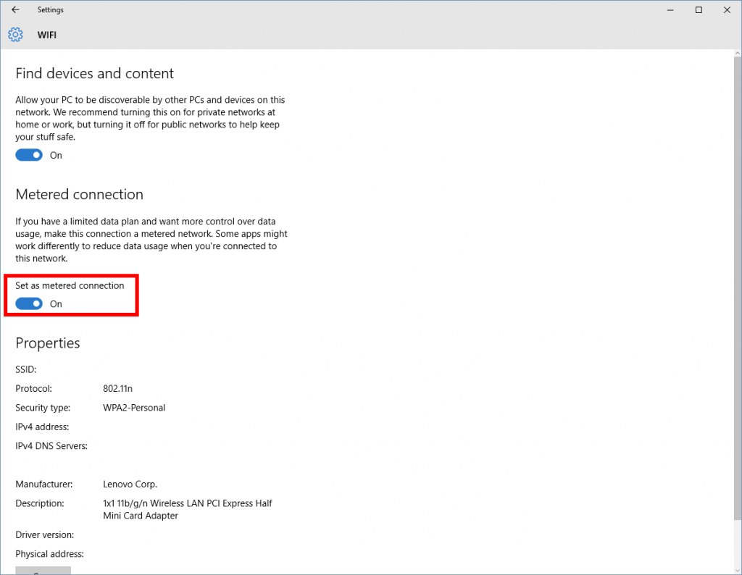Screen dimensions: 742x575
Task: Maximize the Settings window
Action: pos(699,10)
